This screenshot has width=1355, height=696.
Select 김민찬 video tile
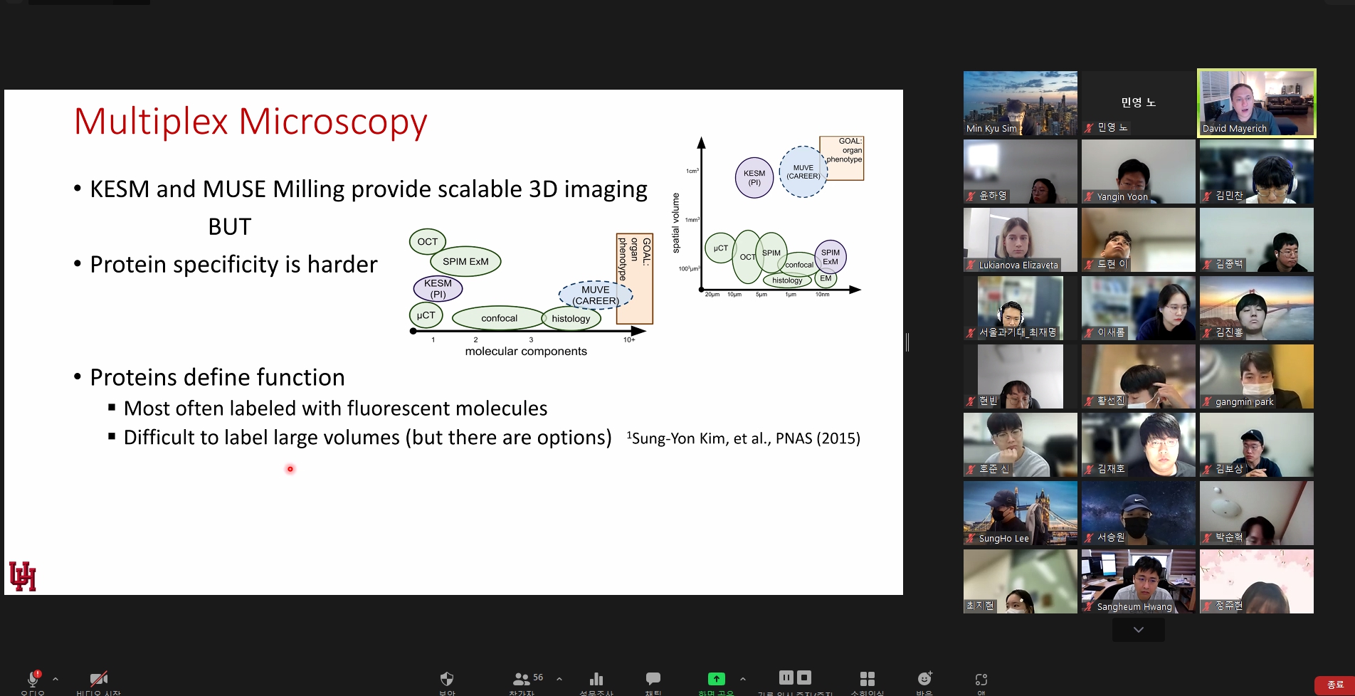[x=1257, y=172]
